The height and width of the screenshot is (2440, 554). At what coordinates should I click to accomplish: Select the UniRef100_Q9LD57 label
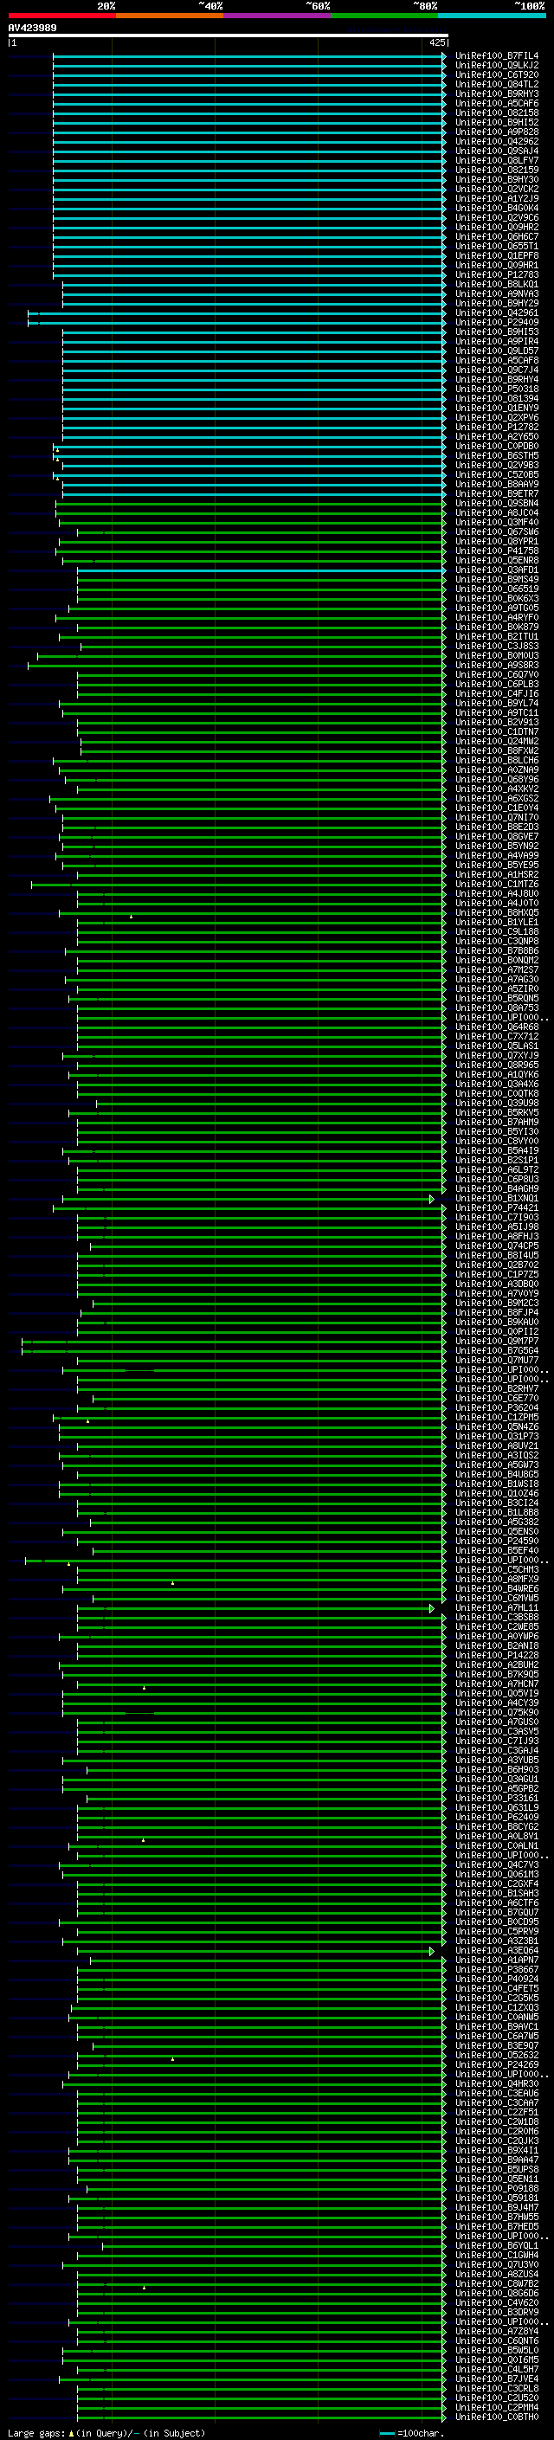coord(497,351)
